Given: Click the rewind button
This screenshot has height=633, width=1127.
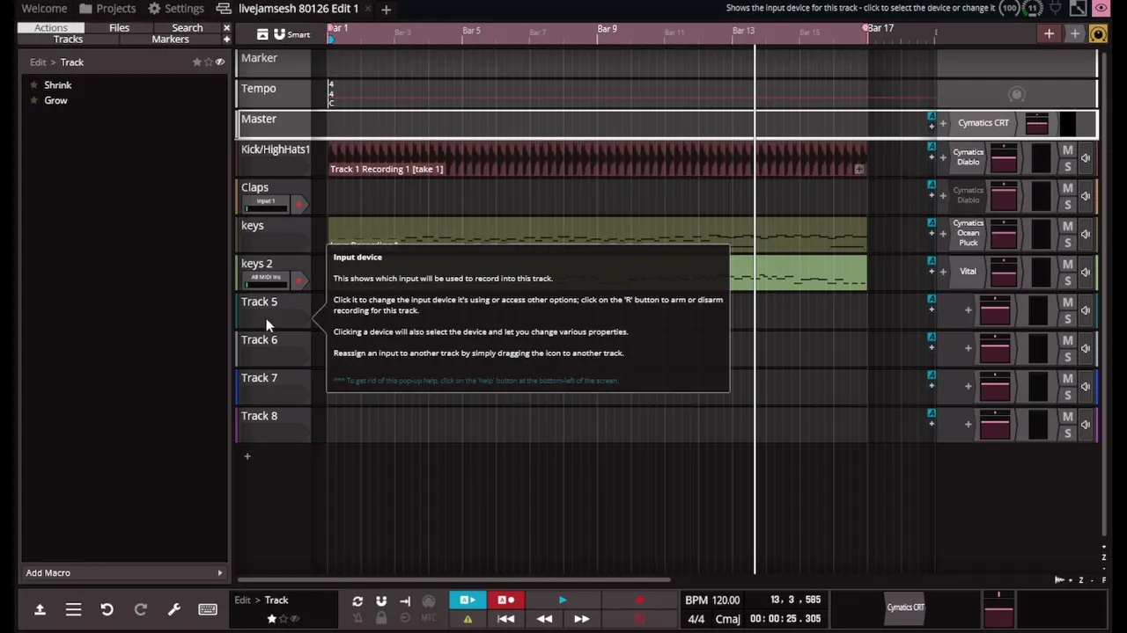Looking at the screenshot, I should tap(544, 619).
